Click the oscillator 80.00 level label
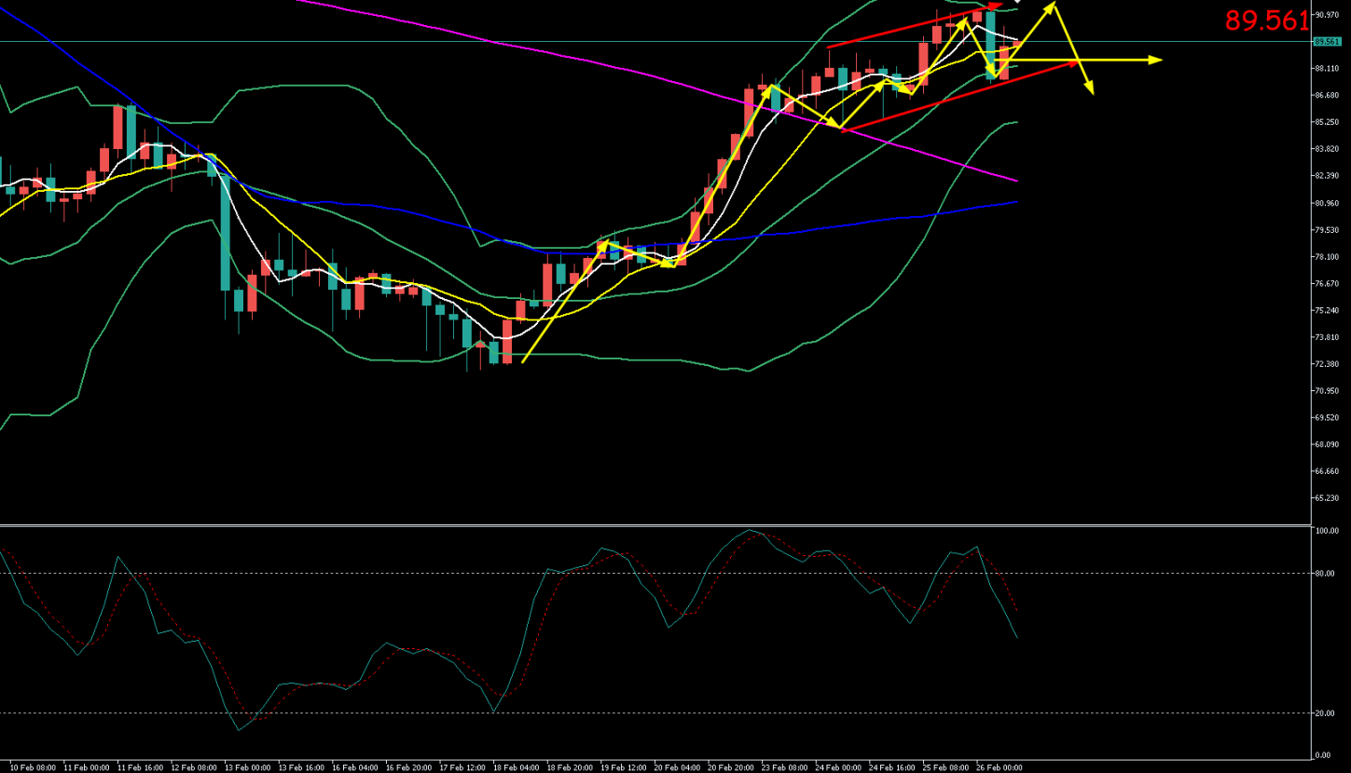The image size is (1351, 773). [1324, 574]
